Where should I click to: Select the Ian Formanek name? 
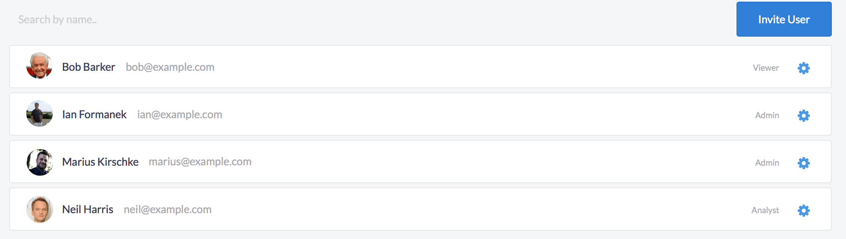coord(94,115)
